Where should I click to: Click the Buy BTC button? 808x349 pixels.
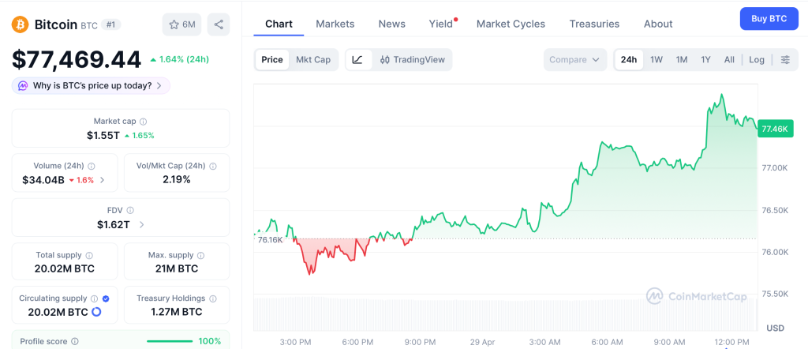pyautogui.click(x=769, y=18)
